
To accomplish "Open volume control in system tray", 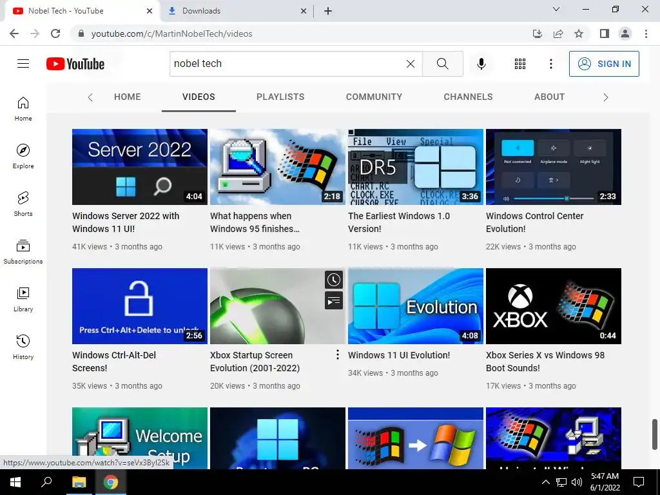I will pos(577,482).
